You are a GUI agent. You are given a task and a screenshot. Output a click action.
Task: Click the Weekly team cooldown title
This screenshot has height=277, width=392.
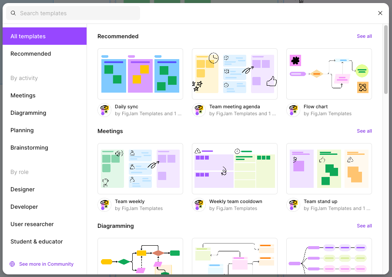pyautogui.click(x=236, y=201)
